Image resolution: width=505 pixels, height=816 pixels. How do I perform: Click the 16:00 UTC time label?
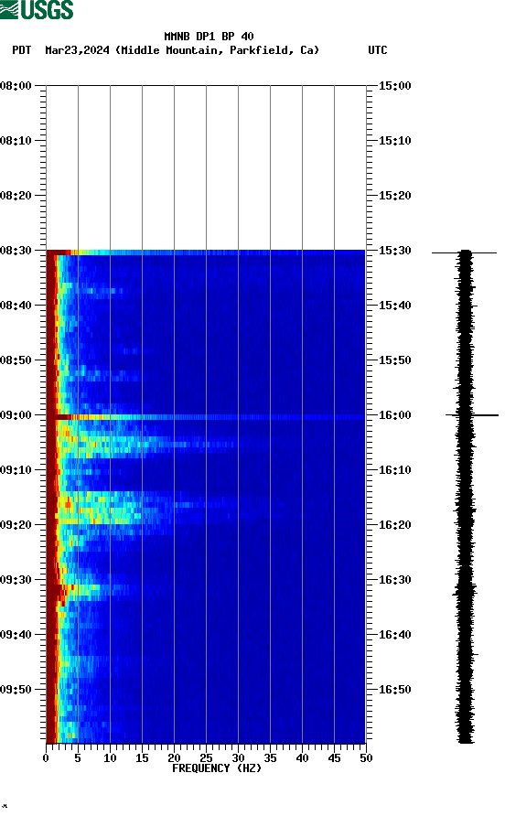394,415
